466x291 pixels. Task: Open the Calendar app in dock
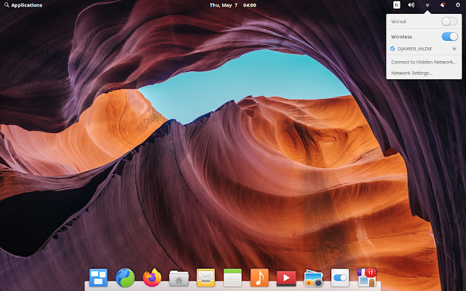coord(232,278)
